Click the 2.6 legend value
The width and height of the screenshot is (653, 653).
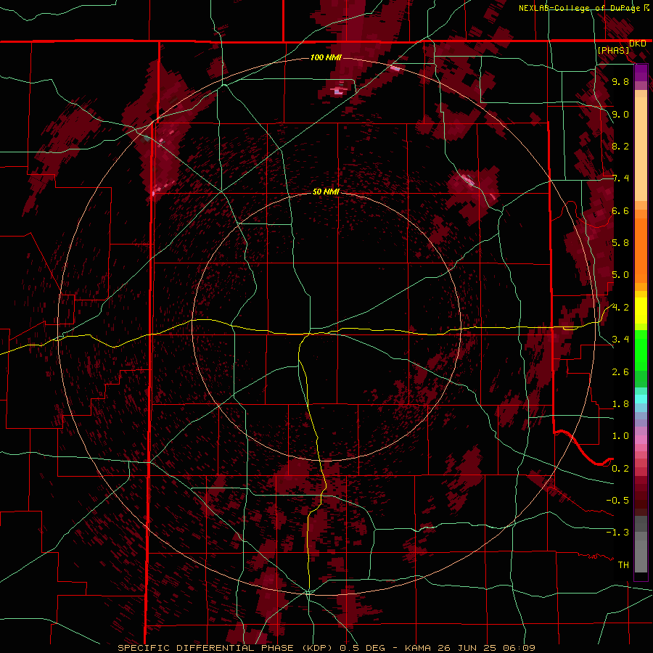click(620, 371)
